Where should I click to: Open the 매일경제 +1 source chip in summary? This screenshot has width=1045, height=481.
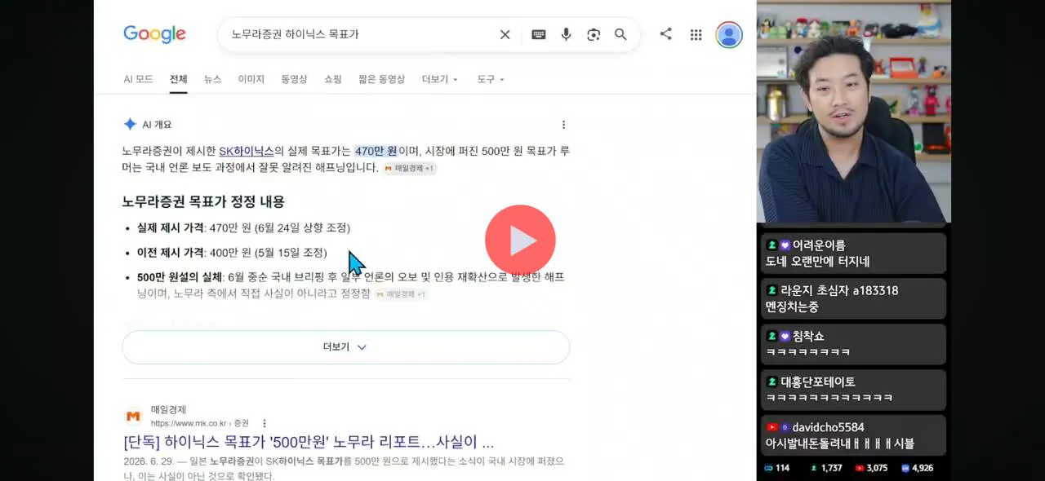click(x=410, y=168)
